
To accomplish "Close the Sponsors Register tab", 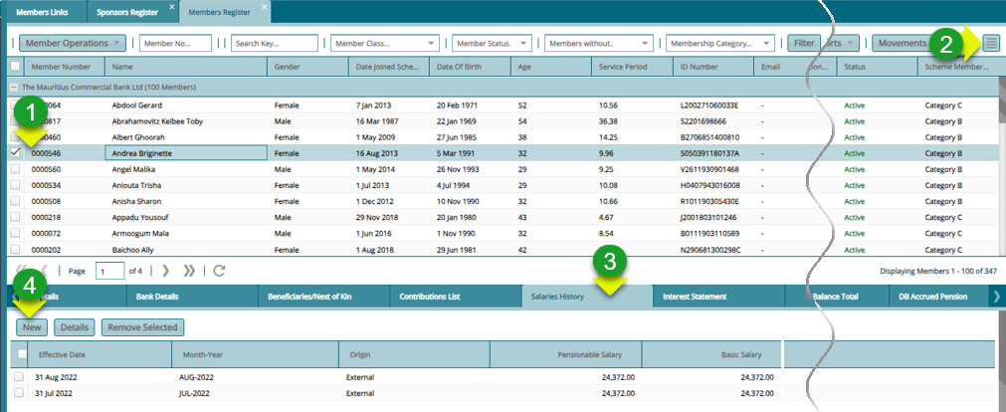I will 172,8.
